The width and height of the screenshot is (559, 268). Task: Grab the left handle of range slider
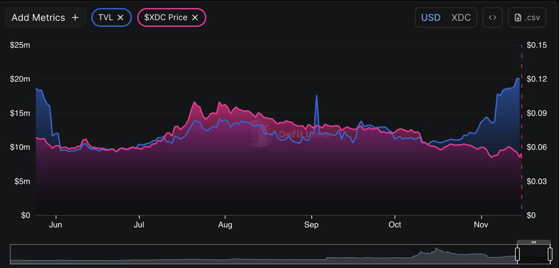click(x=517, y=254)
